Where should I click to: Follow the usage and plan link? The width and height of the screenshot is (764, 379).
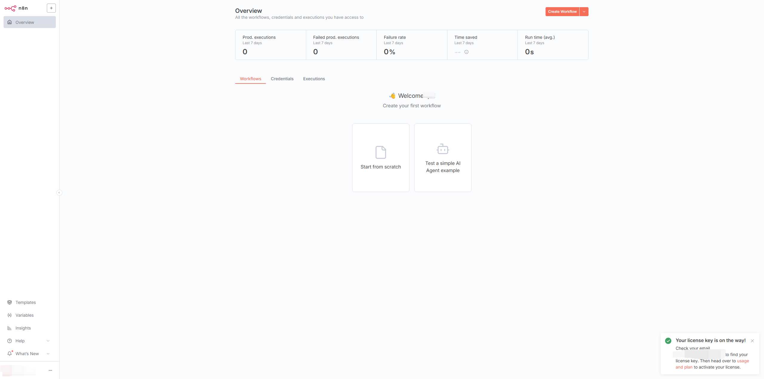pyautogui.click(x=743, y=361)
